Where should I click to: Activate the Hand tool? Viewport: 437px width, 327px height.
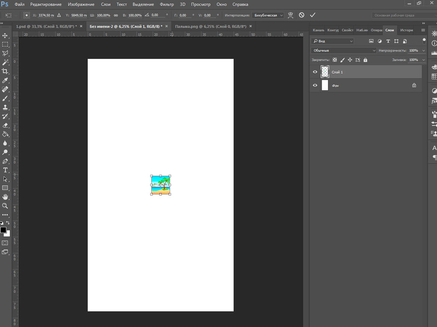pyautogui.click(x=5, y=197)
